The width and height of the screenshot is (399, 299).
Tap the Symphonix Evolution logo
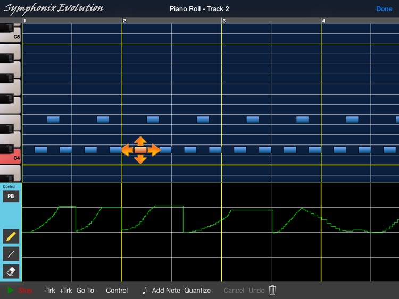54,8
